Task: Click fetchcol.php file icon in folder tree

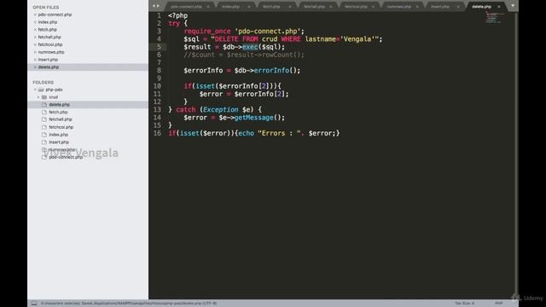Action: (44, 127)
